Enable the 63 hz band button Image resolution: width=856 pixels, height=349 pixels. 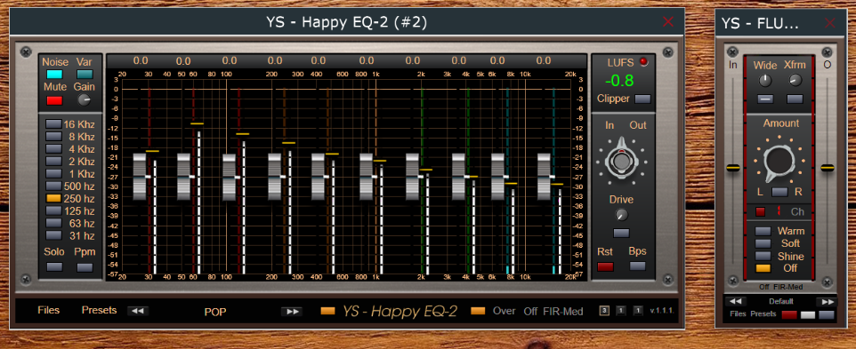pos(53,223)
